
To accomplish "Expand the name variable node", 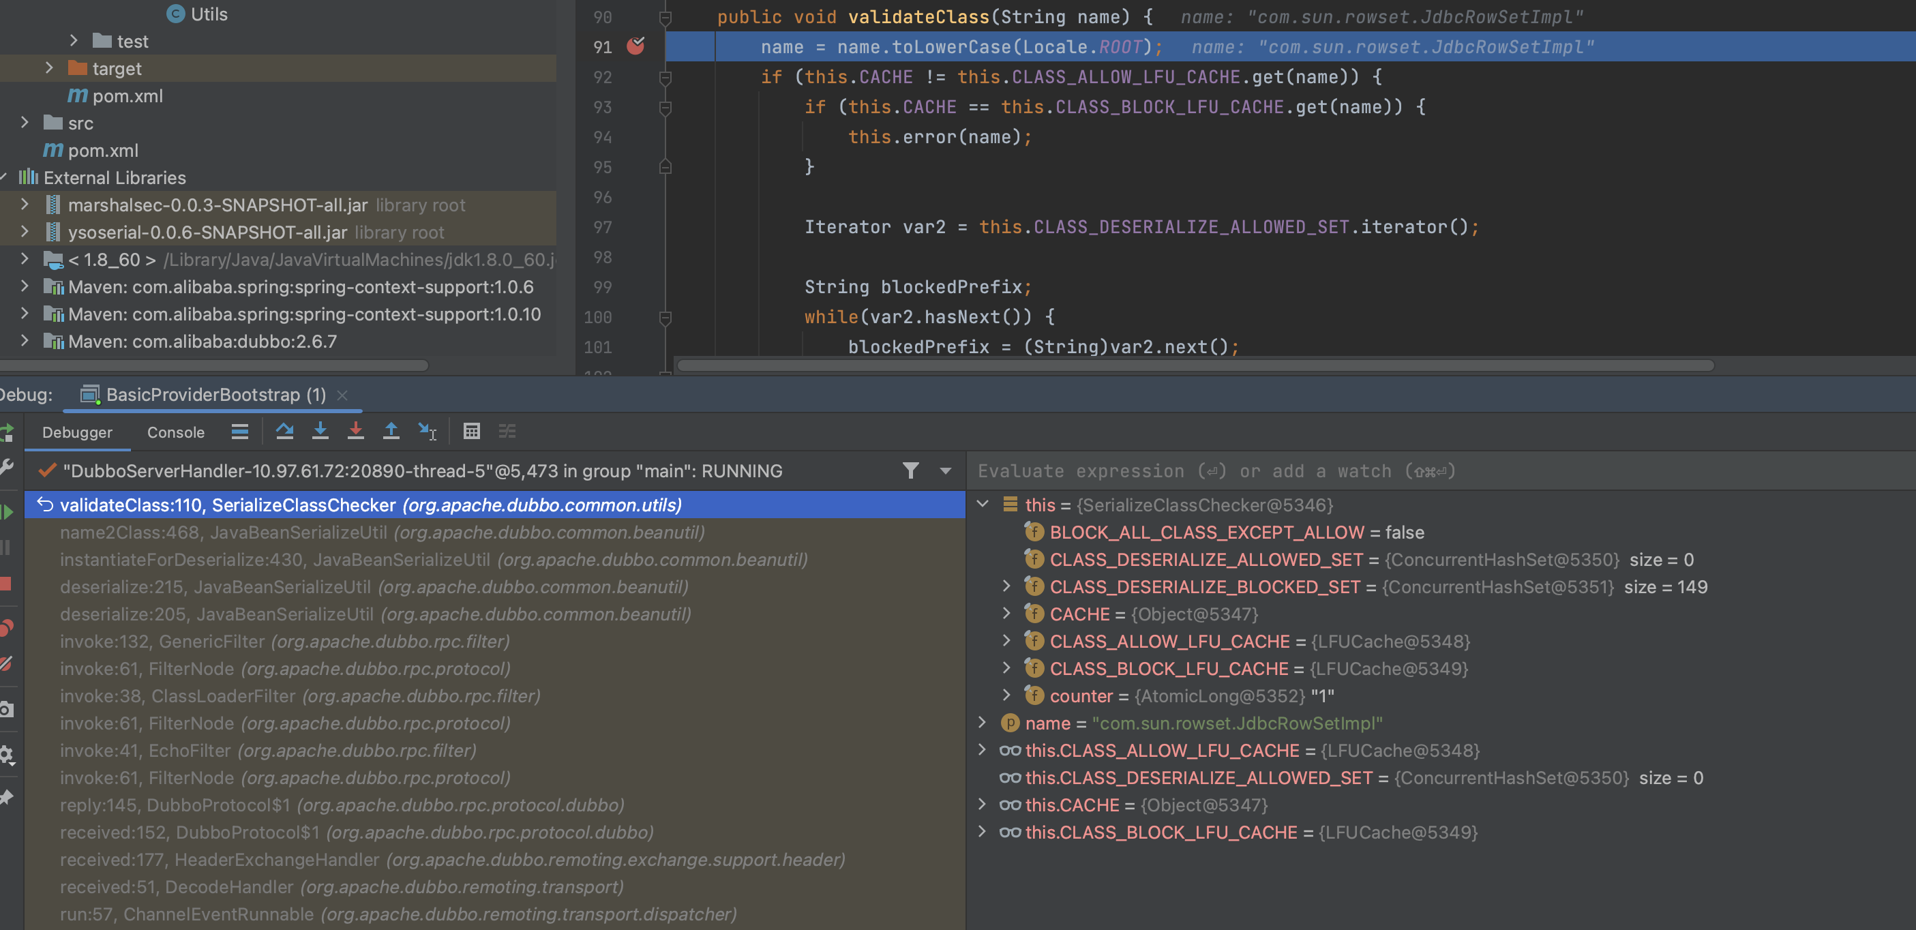I will 983,723.
